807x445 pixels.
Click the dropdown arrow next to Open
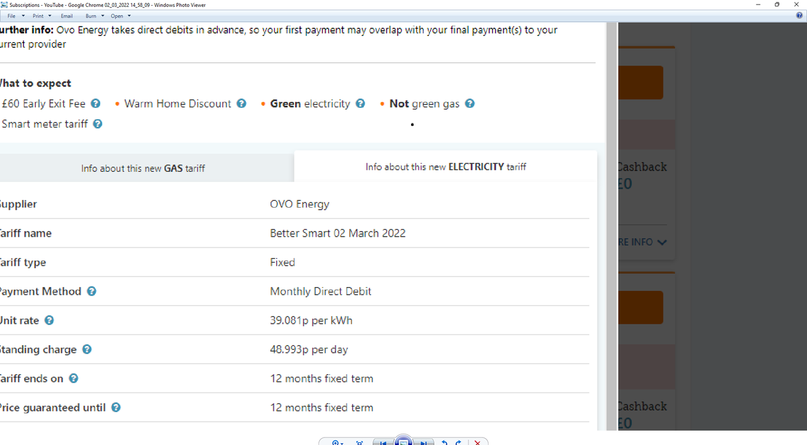point(129,16)
